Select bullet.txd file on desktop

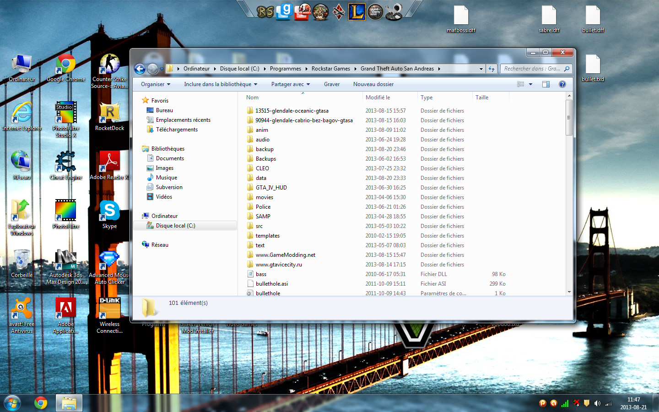click(x=593, y=69)
